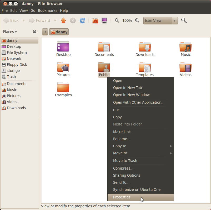Open Music bookmark in sidebar
Image resolution: width=211 pixels, height=210 pixels.
pos(20,90)
